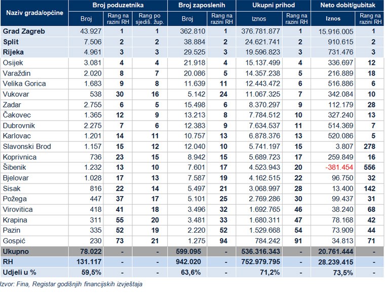Select the 'Ukupno' total row label
The height and width of the screenshot is (295, 385).
(x=16, y=251)
